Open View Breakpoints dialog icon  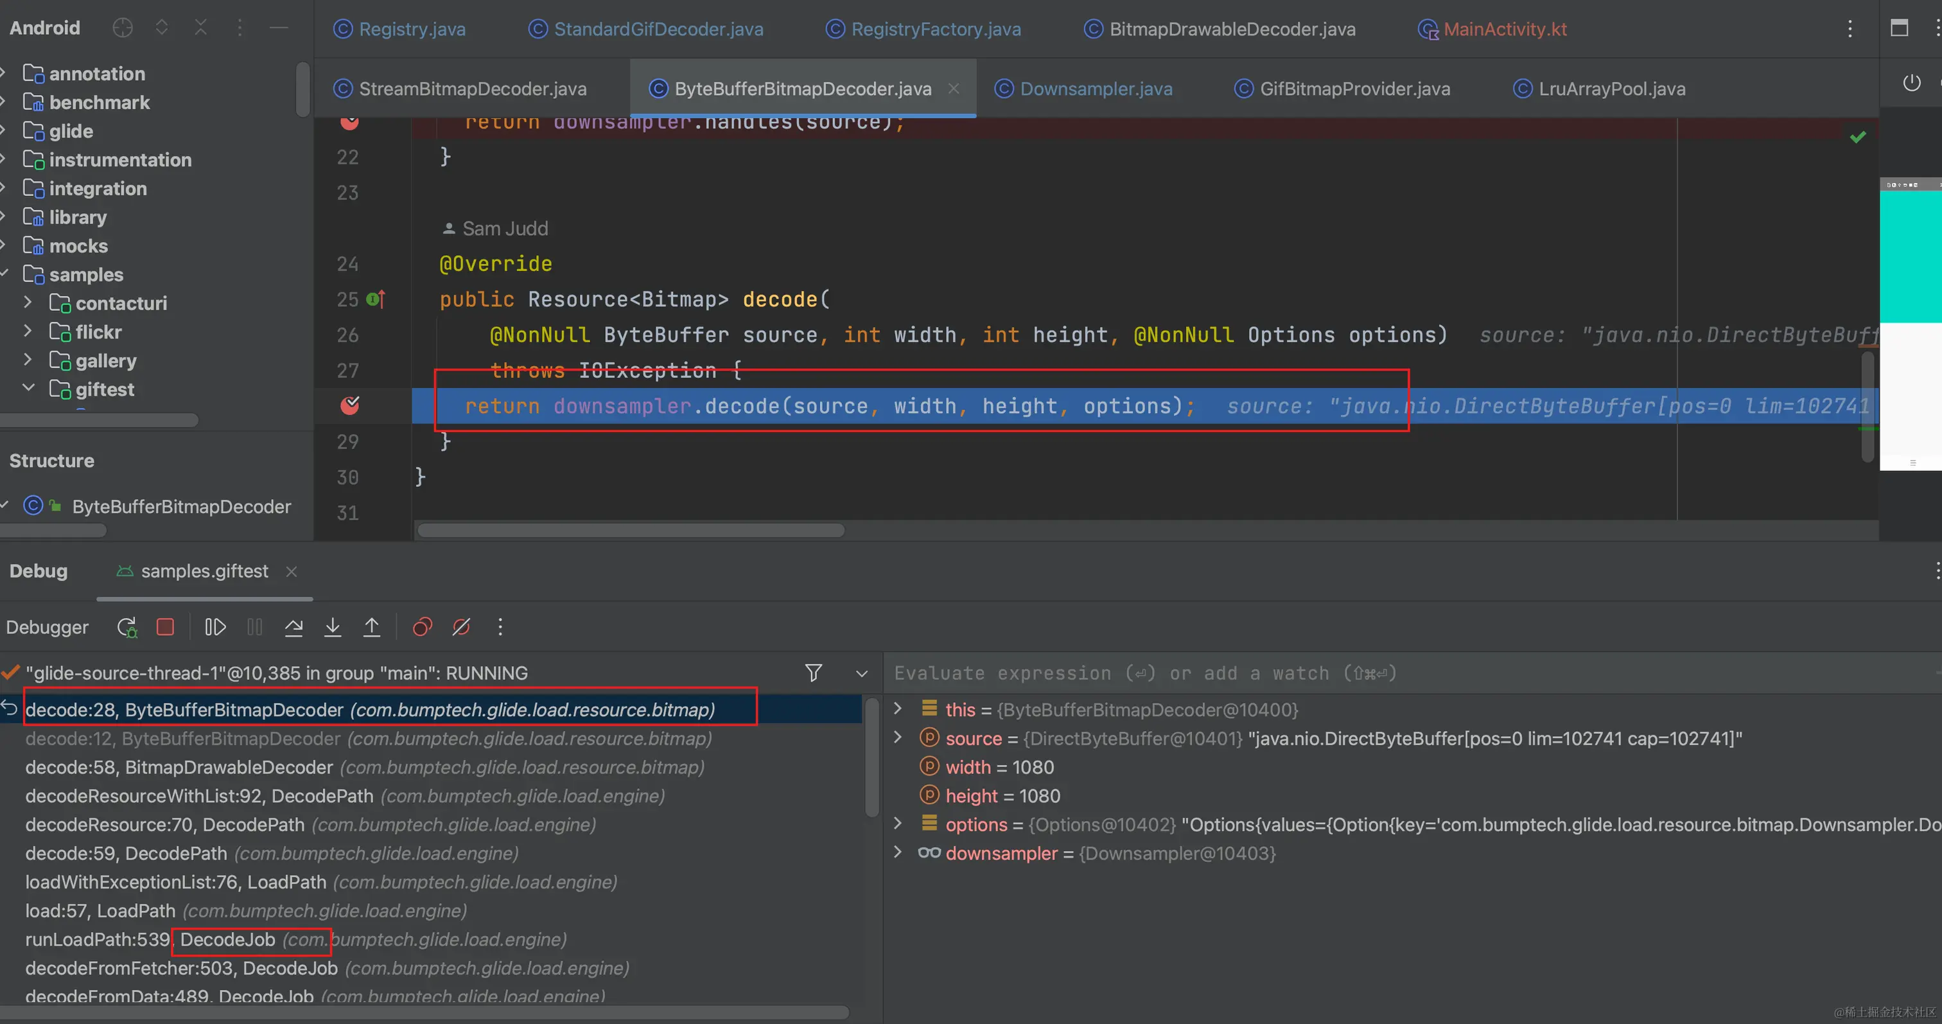[x=422, y=626]
